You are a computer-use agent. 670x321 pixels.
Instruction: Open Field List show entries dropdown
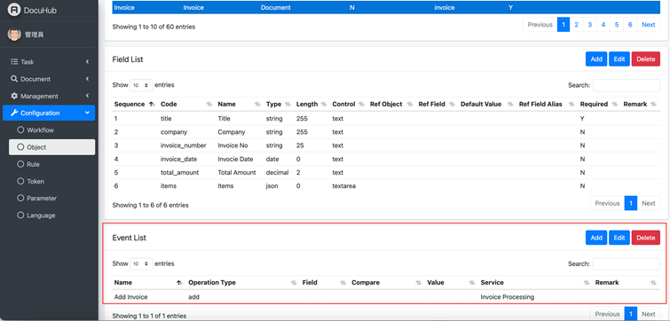[141, 85]
